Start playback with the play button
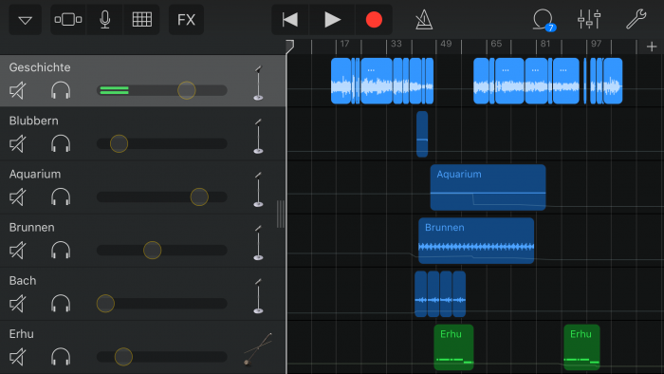This screenshot has height=374, width=664. coord(332,20)
